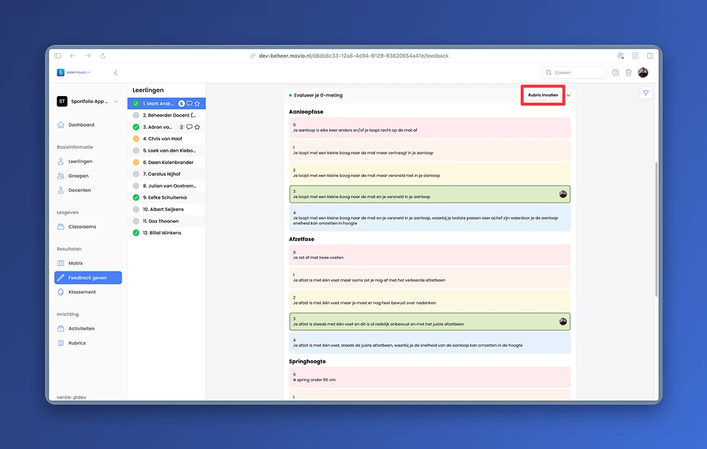The image size is (707, 449).
Task: Click the browser split view icon
Action: click(650, 56)
